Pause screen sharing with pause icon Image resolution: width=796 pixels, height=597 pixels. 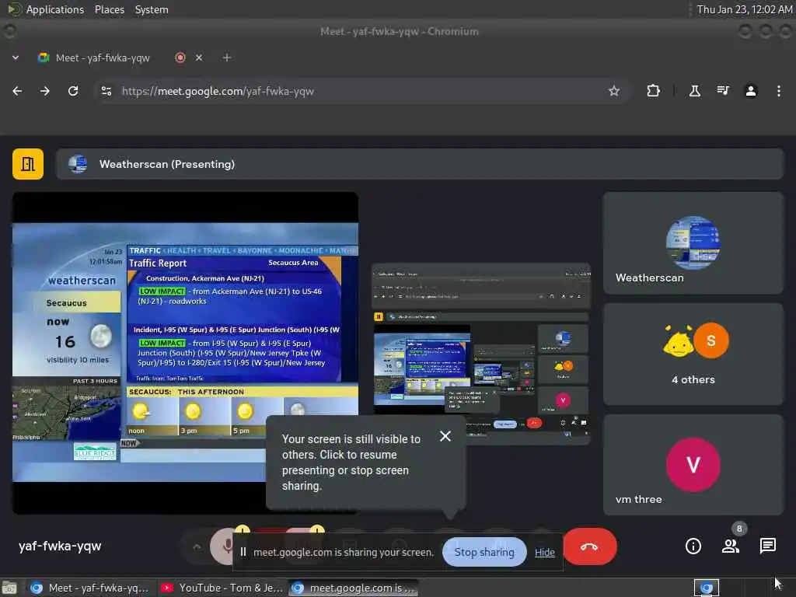(243, 552)
